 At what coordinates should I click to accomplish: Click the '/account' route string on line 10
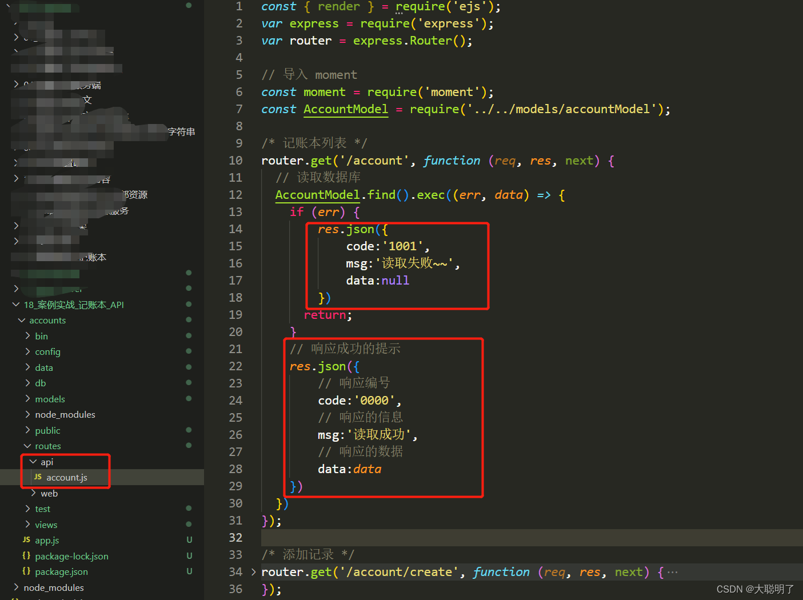(x=374, y=161)
